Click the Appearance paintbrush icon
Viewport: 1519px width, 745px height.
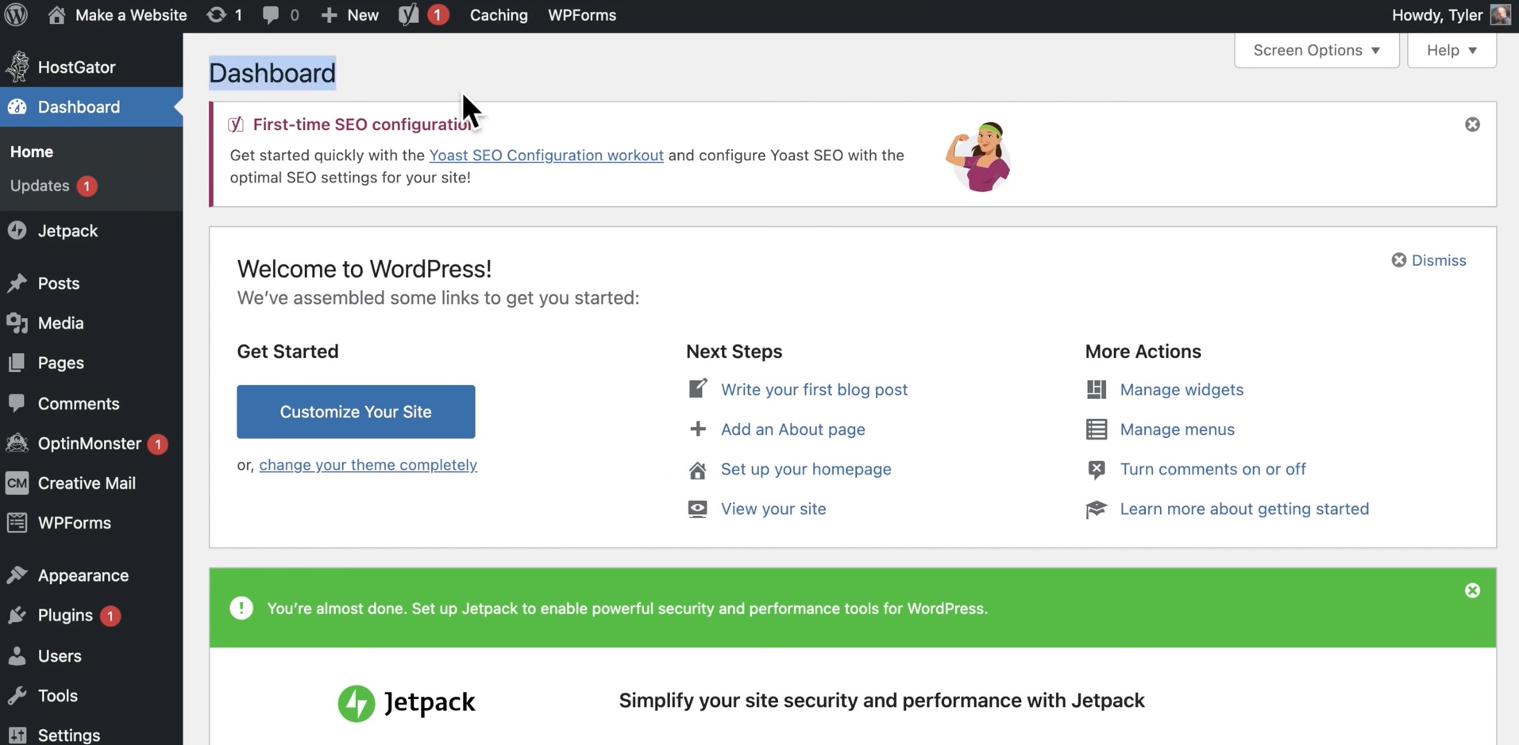tap(17, 575)
